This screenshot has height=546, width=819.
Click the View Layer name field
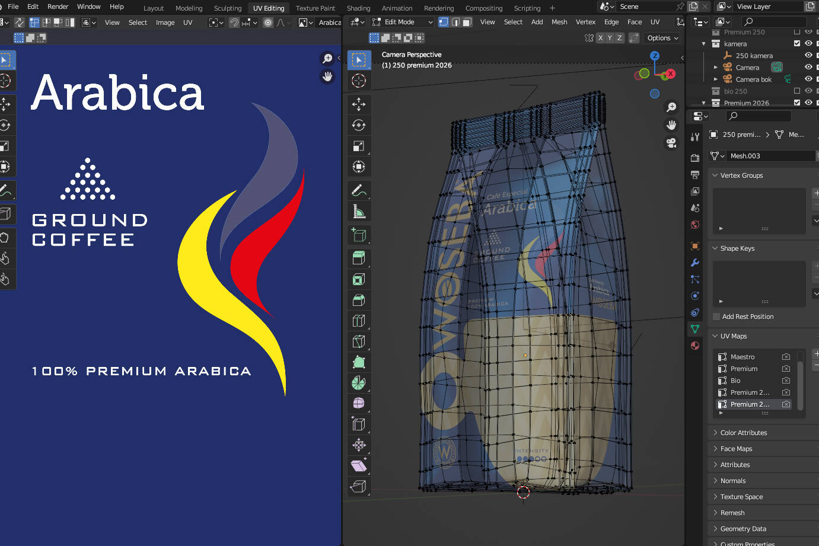pyautogui.click(x=769, y=7)
